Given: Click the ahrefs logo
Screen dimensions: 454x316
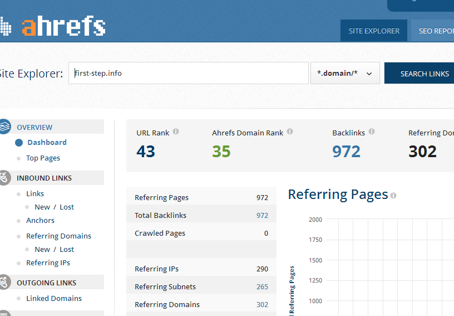Looking at the screenshot, I should pos(53,26).
